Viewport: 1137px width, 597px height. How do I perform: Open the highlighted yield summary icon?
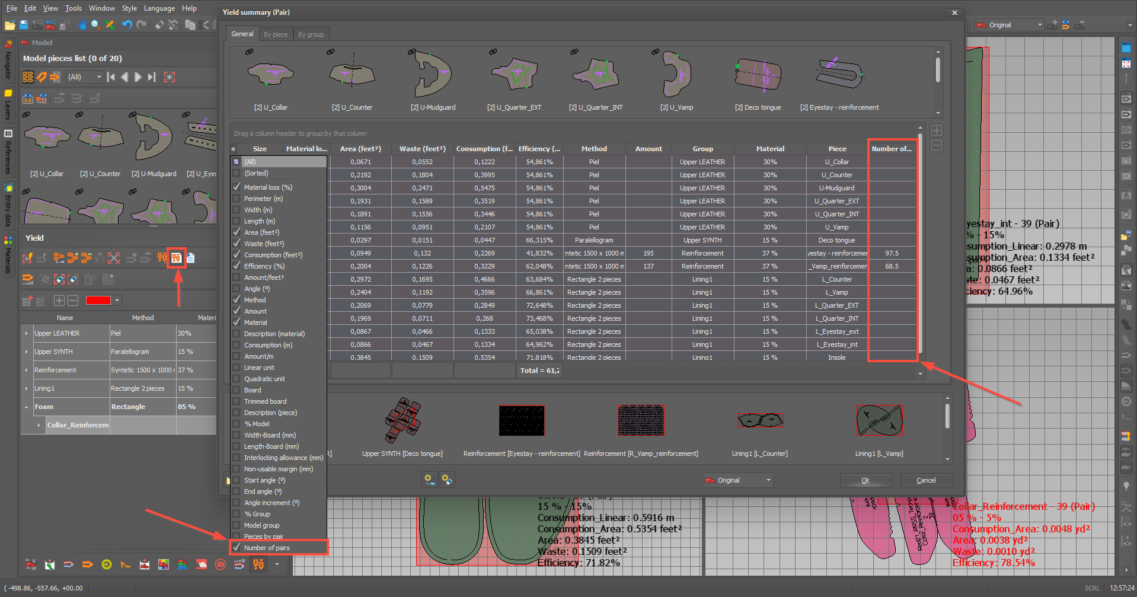point(176,258)
